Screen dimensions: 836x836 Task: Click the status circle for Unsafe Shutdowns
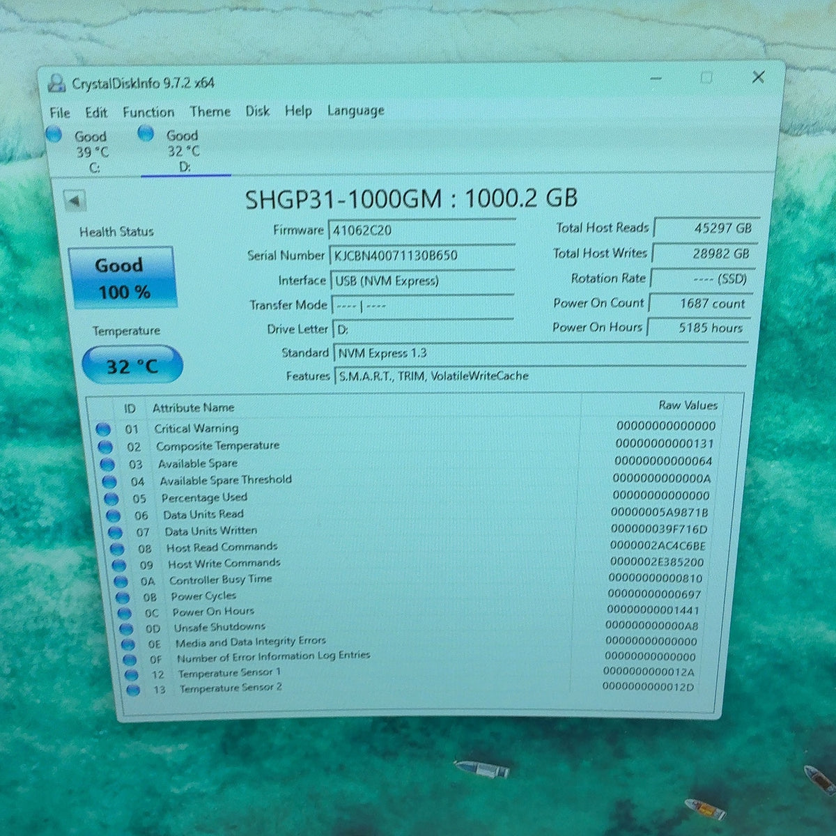[x=127, y=629]
